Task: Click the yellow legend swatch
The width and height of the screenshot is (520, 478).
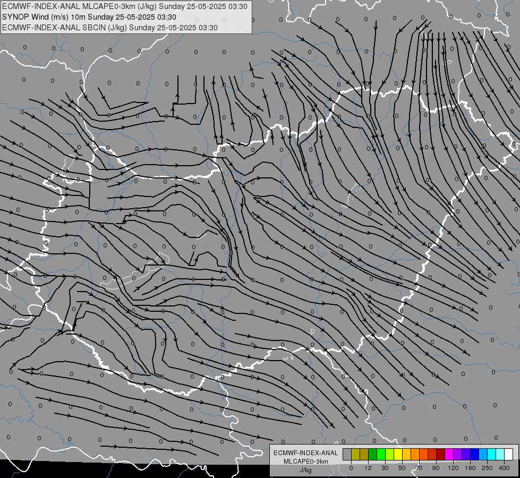Action: (x=398, y=454)
